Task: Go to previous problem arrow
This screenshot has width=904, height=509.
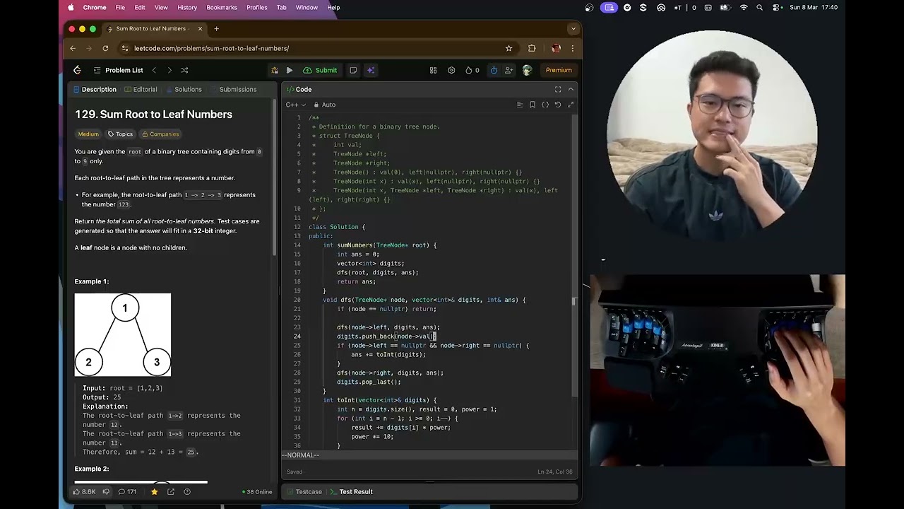Action: click(x=154, y=70)
